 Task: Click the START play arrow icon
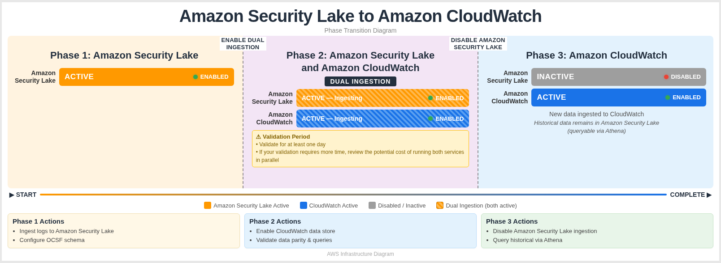pos(12,195)
